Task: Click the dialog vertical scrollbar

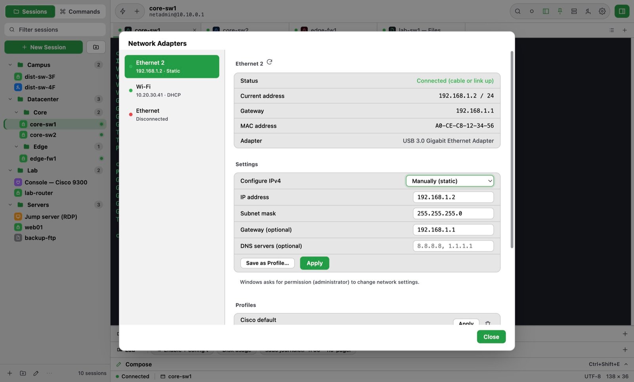Action: [x=512, y=150]
